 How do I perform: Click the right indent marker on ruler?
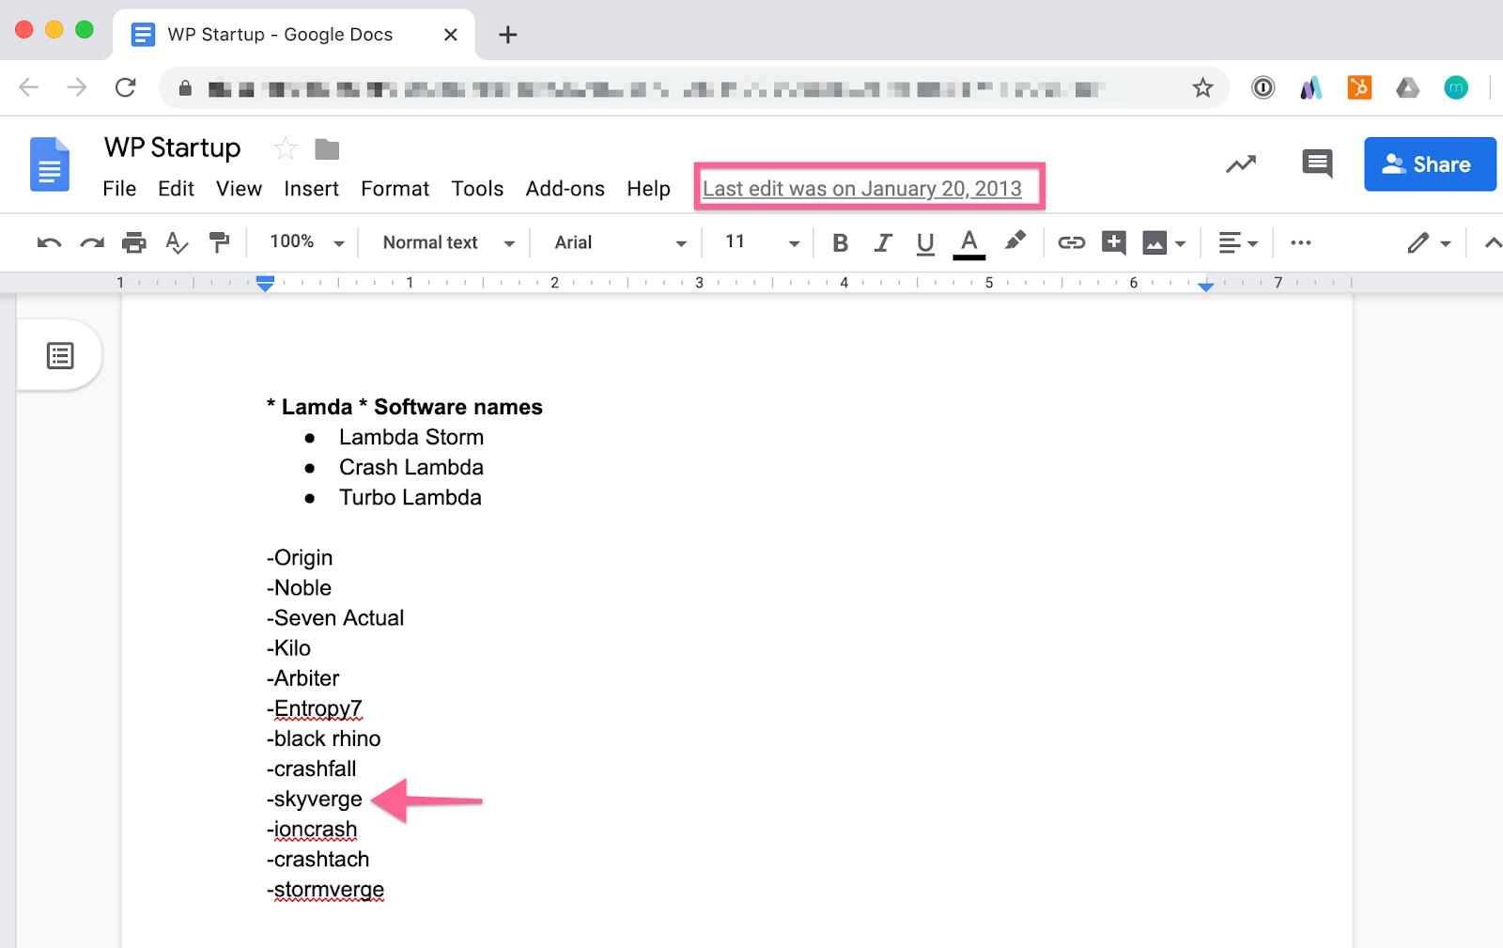pyautogui.click(x=1205, y=286)
